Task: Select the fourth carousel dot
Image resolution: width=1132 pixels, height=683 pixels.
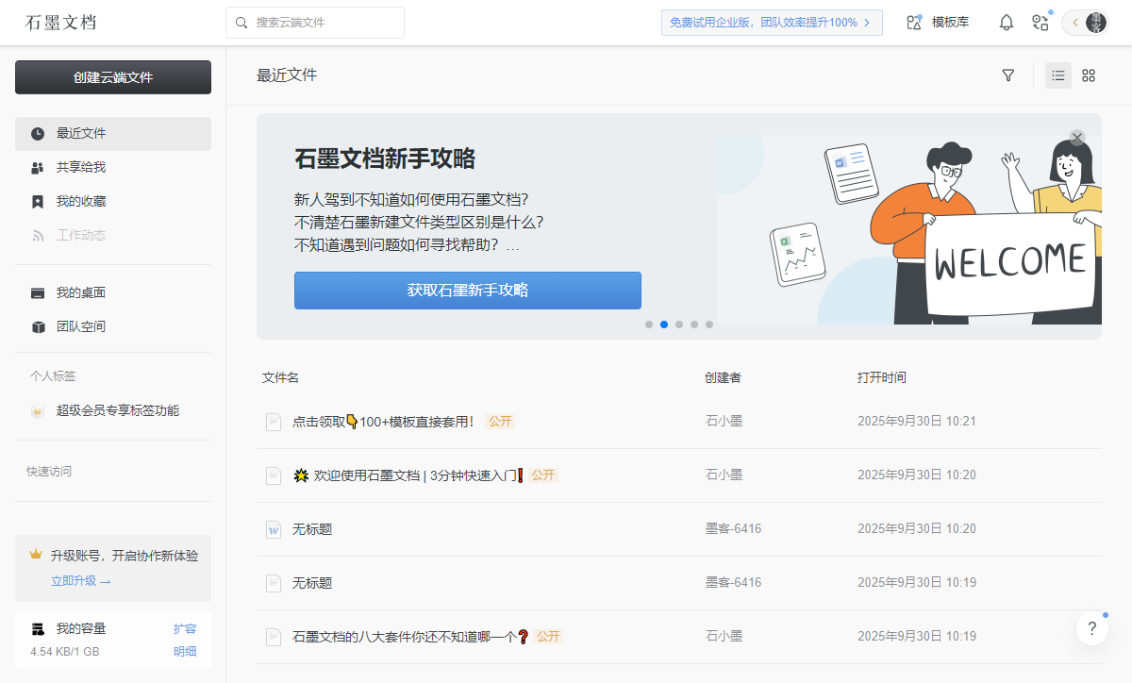Action: click(x=694, y=325)
